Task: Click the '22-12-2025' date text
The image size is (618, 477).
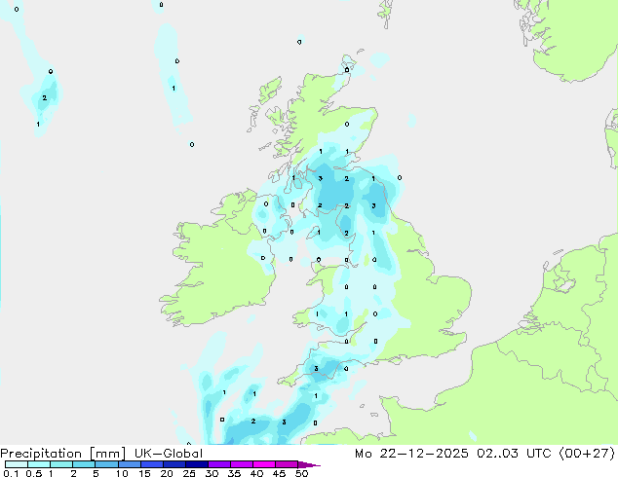Action: [424, 454]
